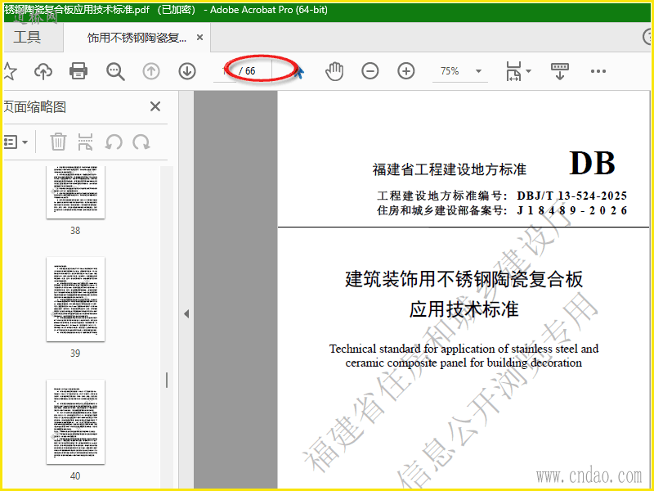Click the current page number field
This screenshot has height=491, width=654.
coord(225,71)
